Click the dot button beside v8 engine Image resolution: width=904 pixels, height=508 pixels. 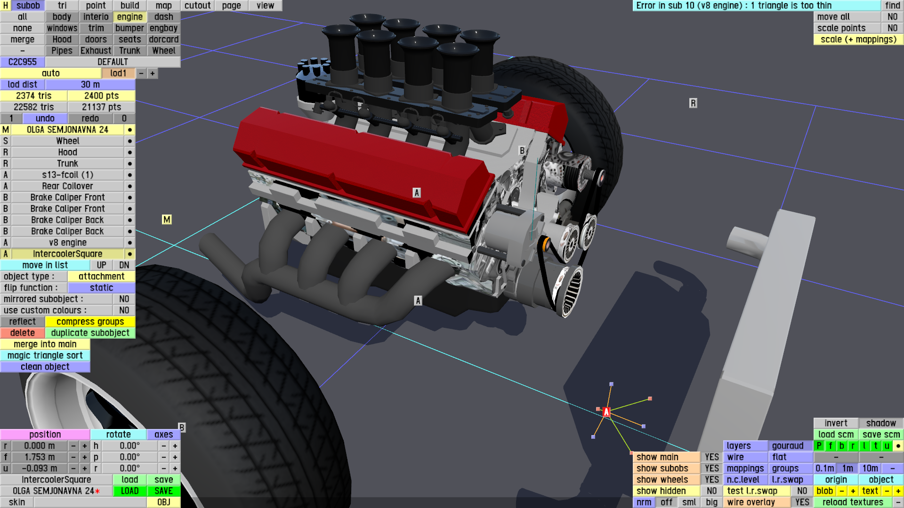pos(129,243)
